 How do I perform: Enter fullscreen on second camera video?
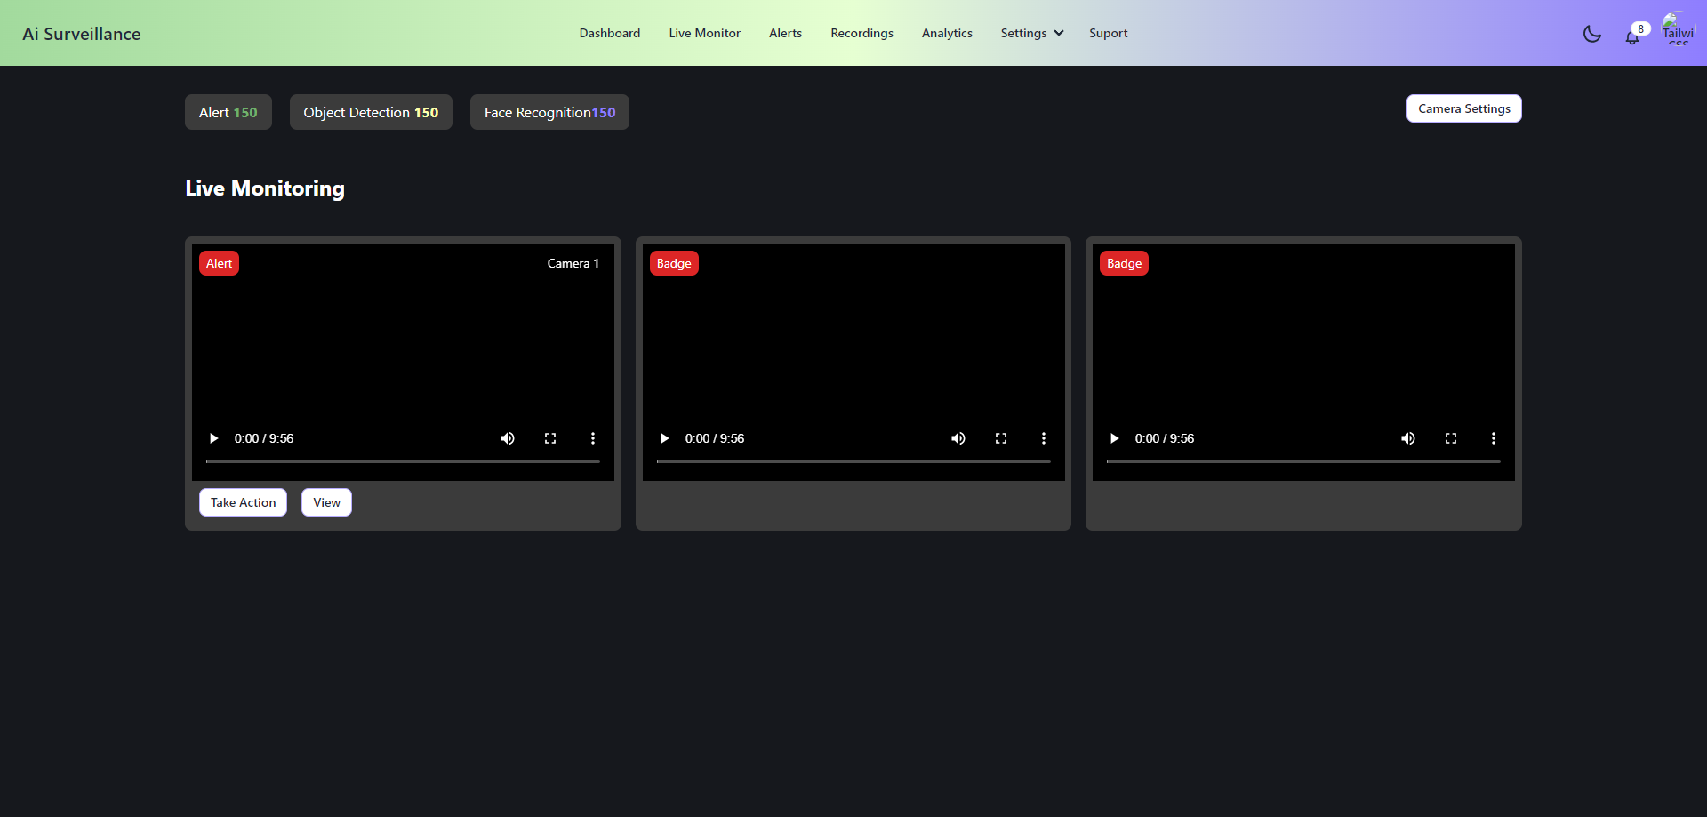click(x=1001, y=438)
